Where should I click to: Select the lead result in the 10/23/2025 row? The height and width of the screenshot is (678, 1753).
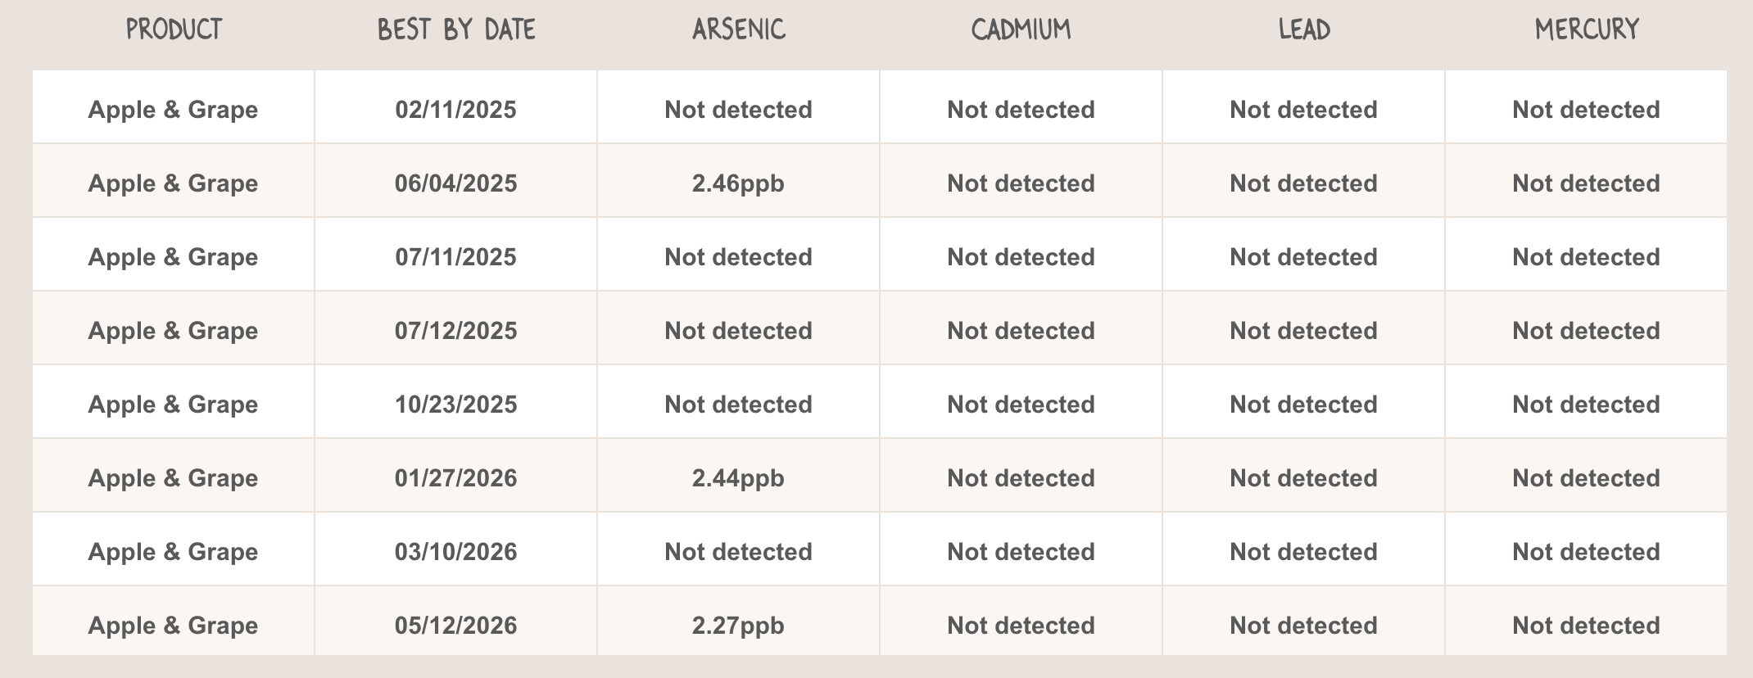pos(1303,405)
